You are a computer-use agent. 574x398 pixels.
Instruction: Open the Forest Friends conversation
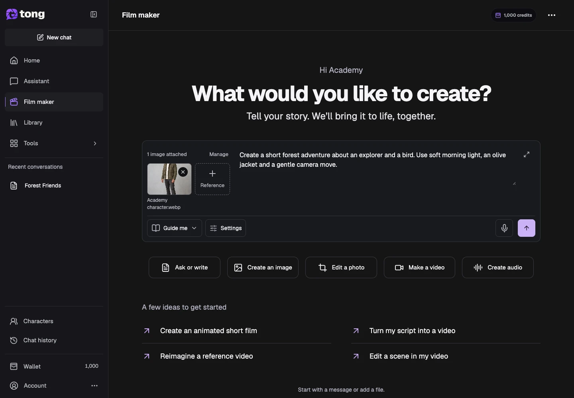point(54,185)
